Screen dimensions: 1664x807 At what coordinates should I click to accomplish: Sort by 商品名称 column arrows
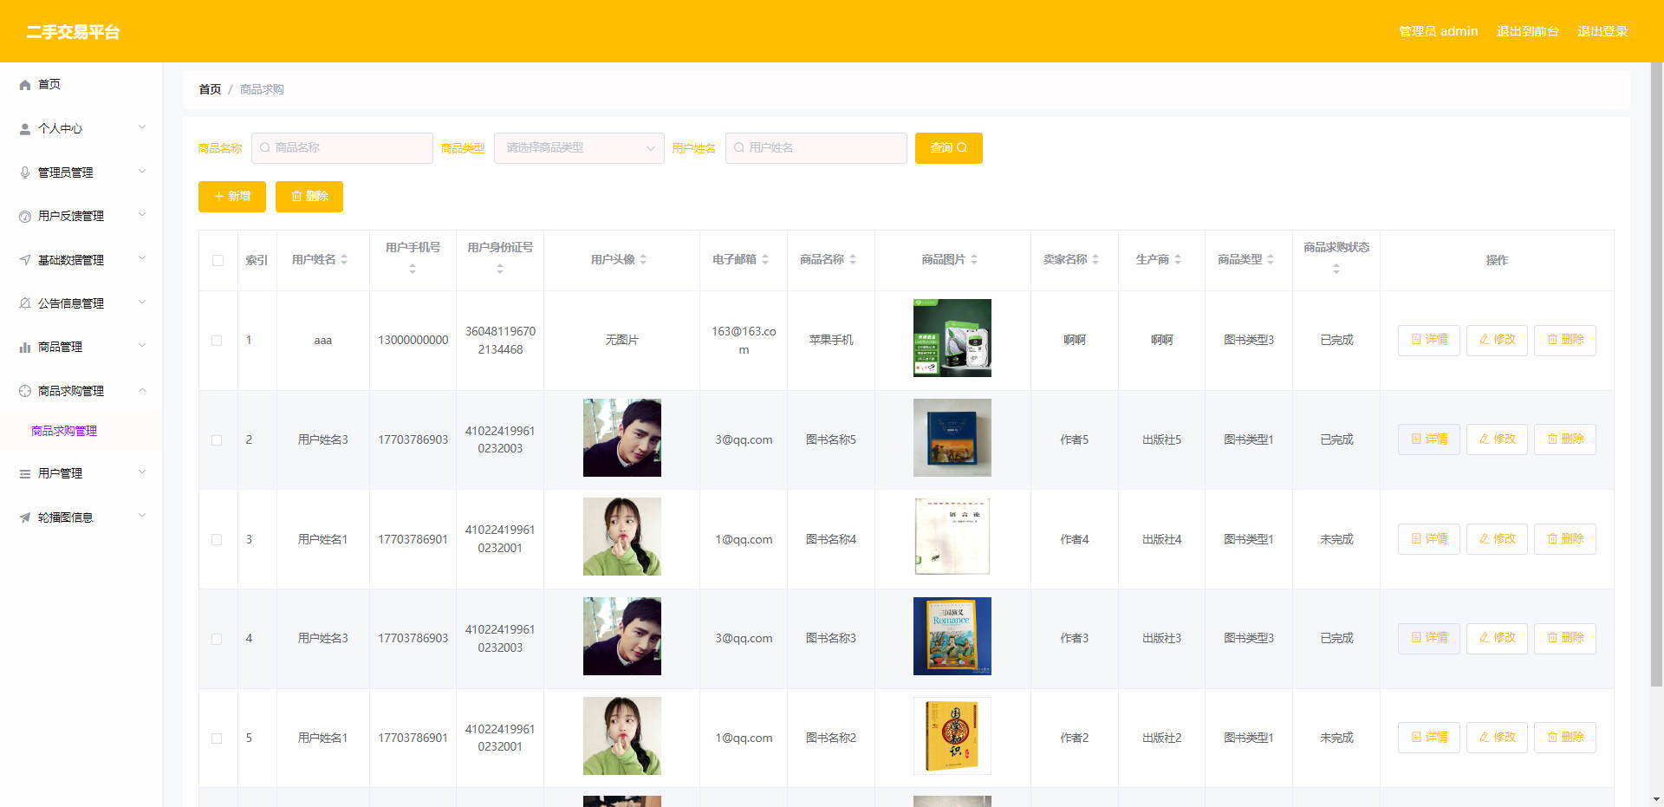click(853, 259)
